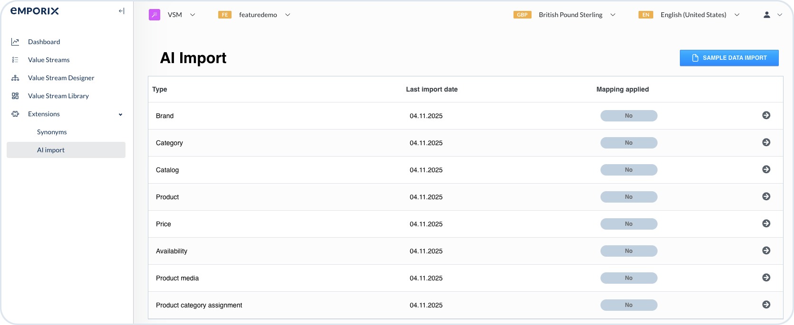Expand the featuredemo tenant dropdown

coord(258,15)
